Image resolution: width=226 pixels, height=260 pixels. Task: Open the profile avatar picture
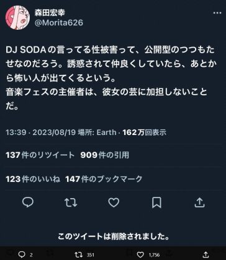tap(17, 17)
